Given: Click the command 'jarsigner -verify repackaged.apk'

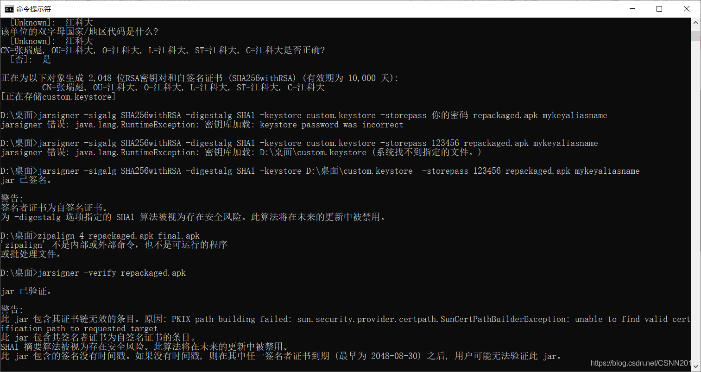Looking at the screenshot, I should [93, 272].
